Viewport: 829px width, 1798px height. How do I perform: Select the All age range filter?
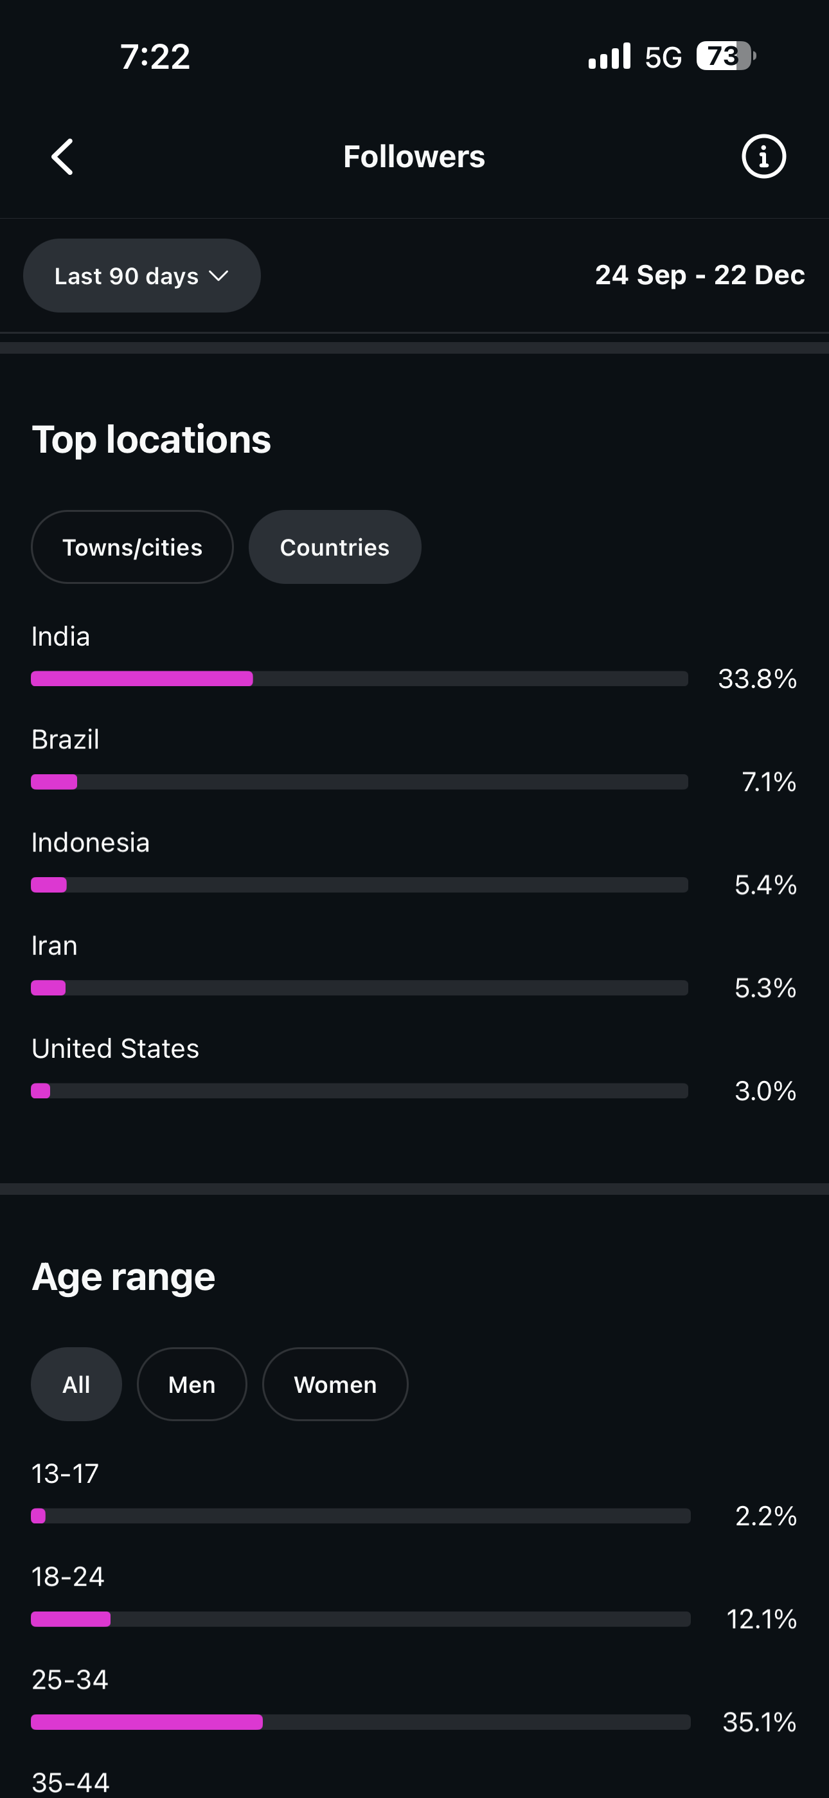coord(76,1384)
